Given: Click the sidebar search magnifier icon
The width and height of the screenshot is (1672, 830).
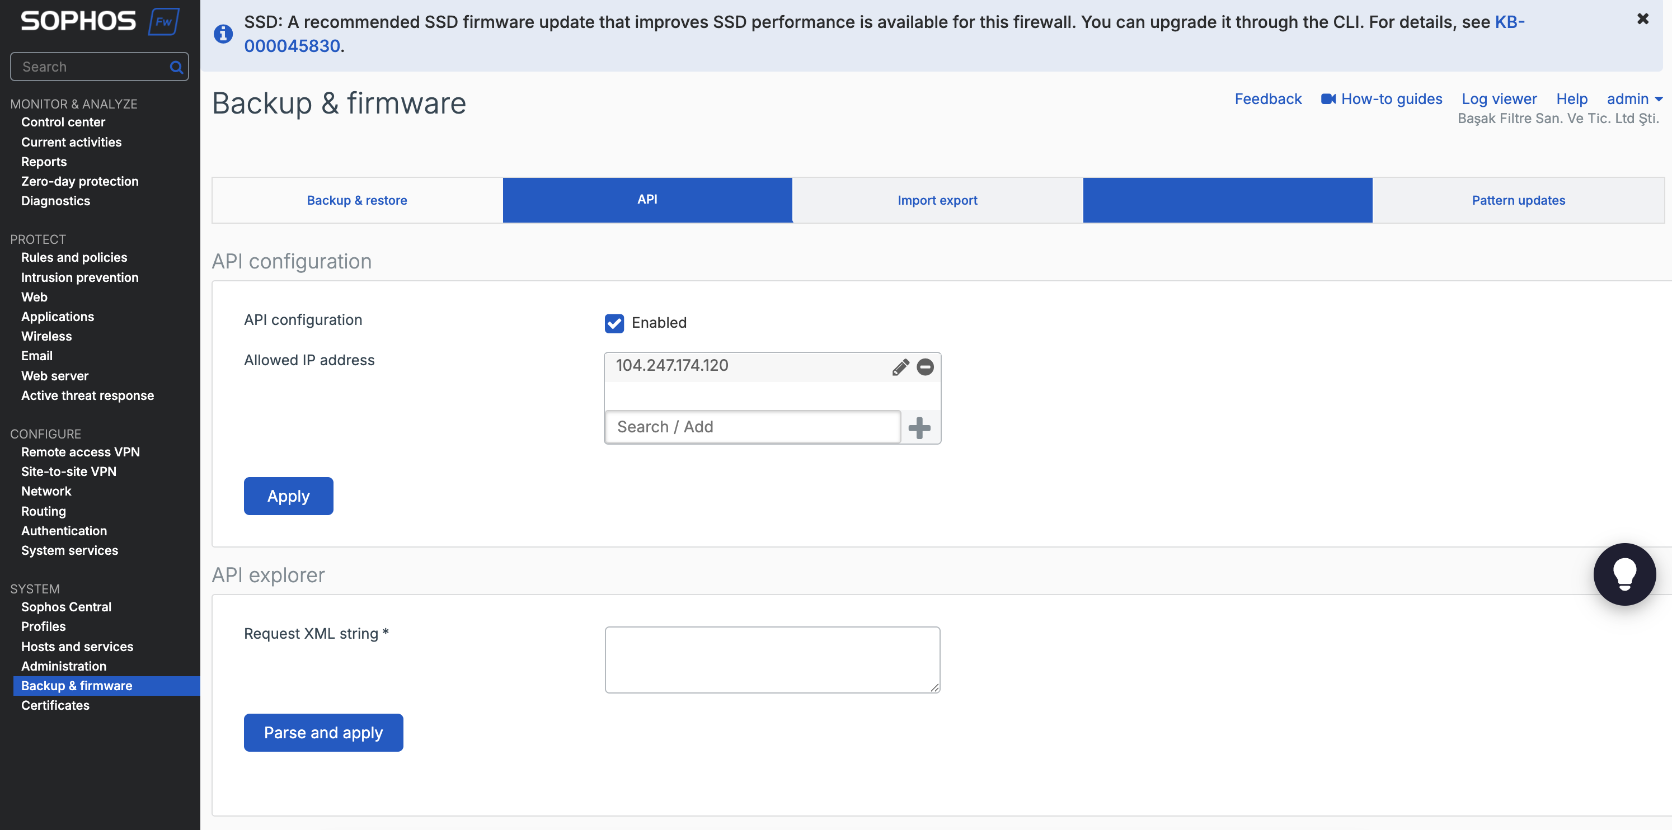Looking at the screenshot, I should (176, 67).
